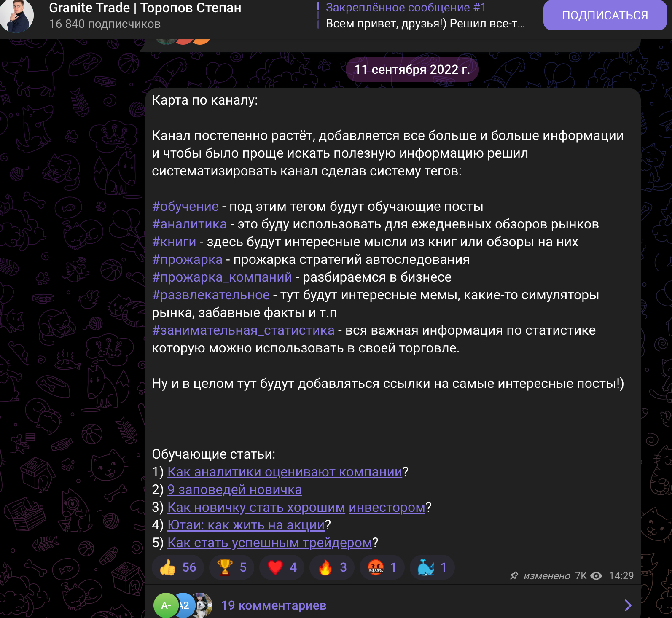This screenshot has width=672, height=618.
Task: Toggle the red heart reaction
Action: [281, 567]
